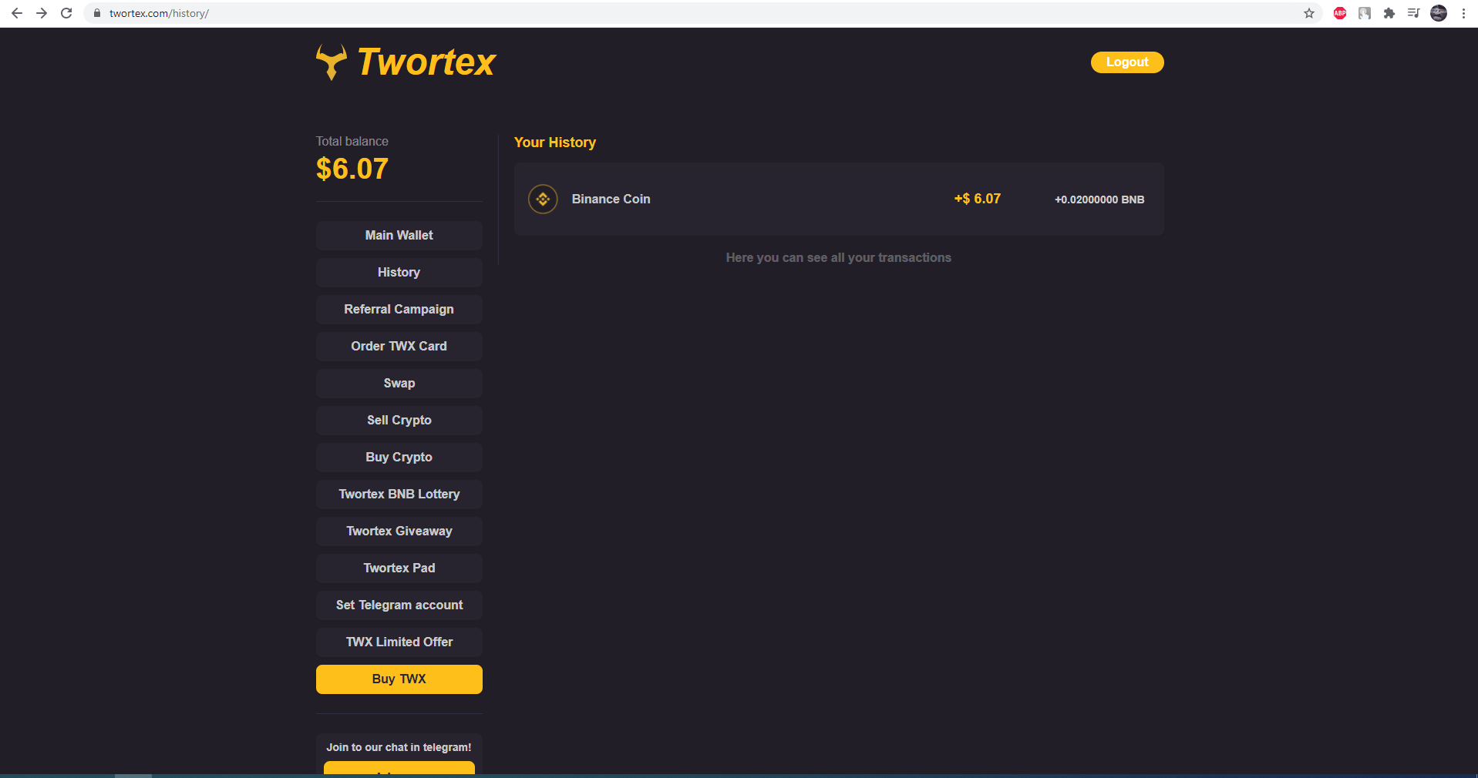1478x778 pixels.
Task: Click the grey extension icon beside AdBlock
Action: [1365, 13]
